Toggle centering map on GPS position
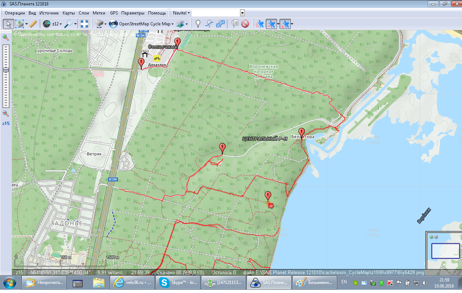Viewport: 462px width, 293px height. point(285,24)
